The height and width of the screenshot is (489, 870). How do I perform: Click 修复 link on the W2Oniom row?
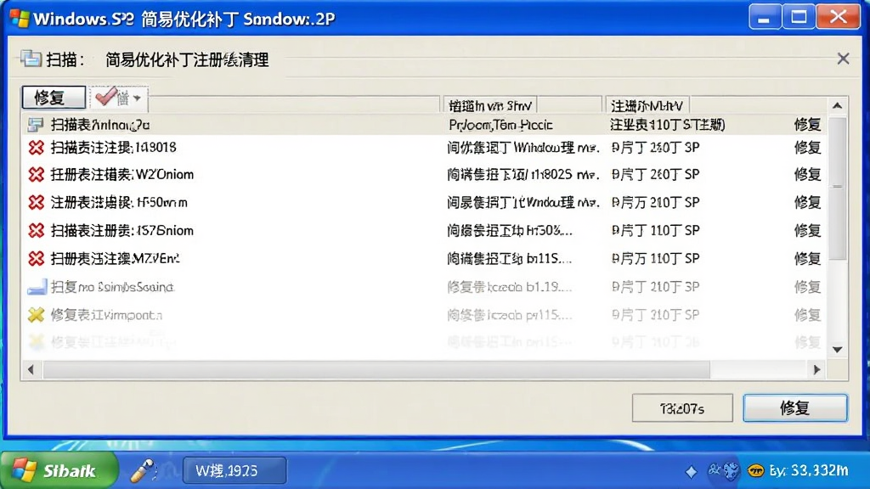tap(807, 175)
